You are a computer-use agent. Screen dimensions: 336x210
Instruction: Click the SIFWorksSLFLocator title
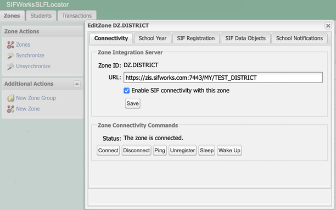(x=37, y=4)
